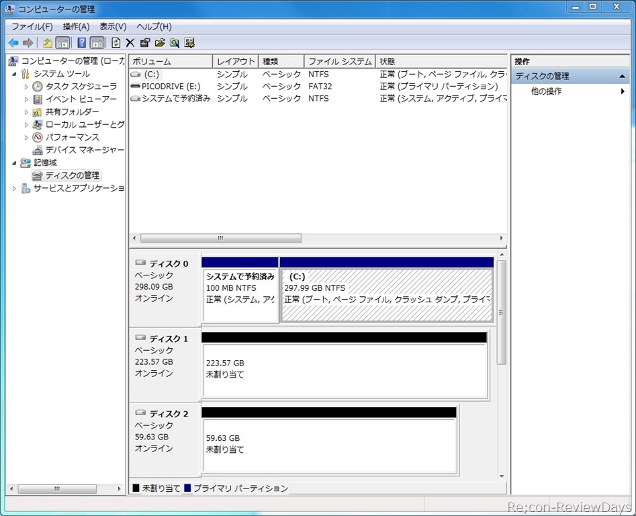Viewport: 636px width, 516px height.
Task: Toggle the Show/Hide Console Tree icon
Action: (63, 42)
